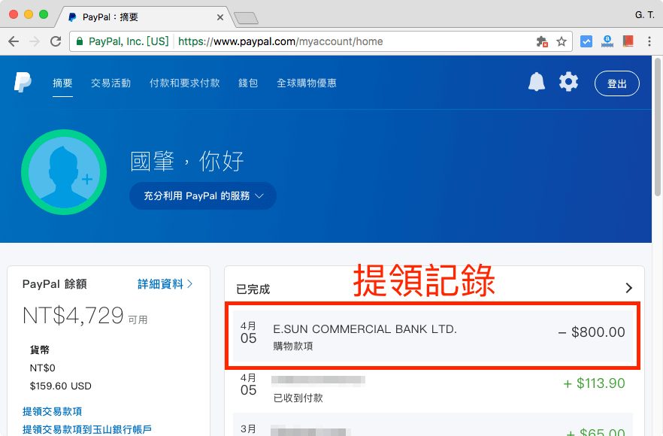663x436 pixels.
Task: Expand the 已完成 transactions via the chevron
Action: (630, 287)
